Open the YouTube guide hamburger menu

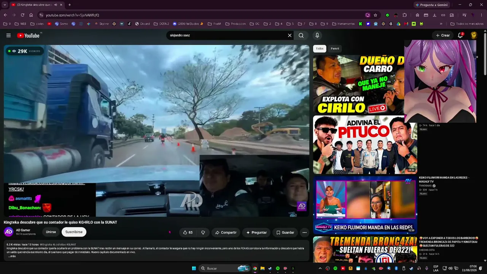pyautogui.click(x=8, y=35)
